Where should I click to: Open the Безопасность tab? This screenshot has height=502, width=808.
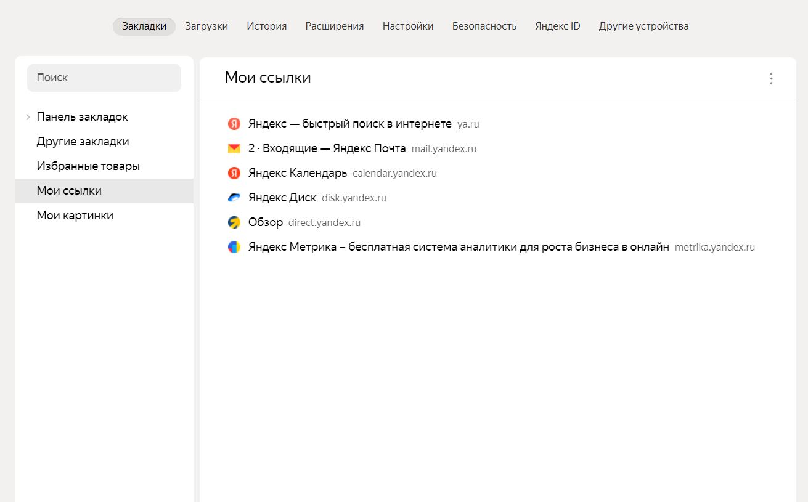(x=484, y=26)
